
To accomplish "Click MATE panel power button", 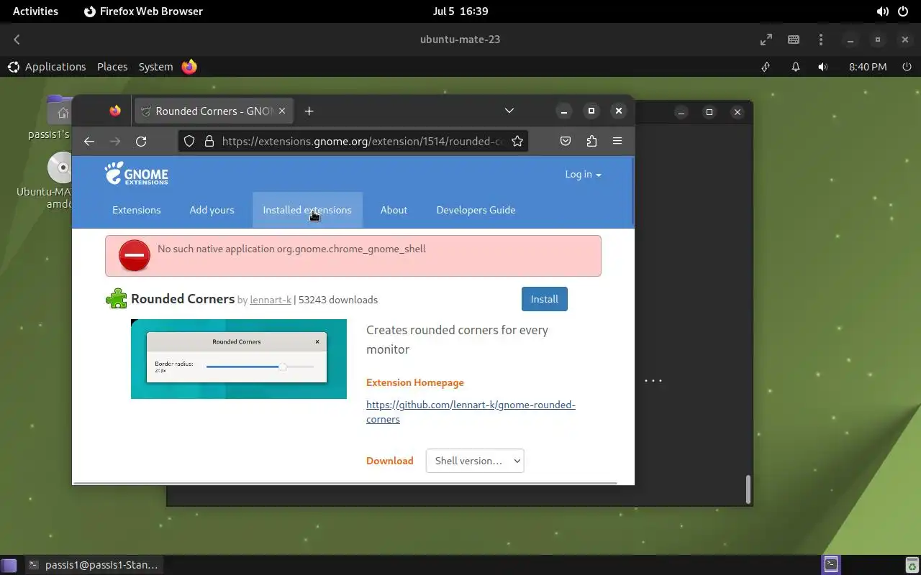I will click(907, 67).
